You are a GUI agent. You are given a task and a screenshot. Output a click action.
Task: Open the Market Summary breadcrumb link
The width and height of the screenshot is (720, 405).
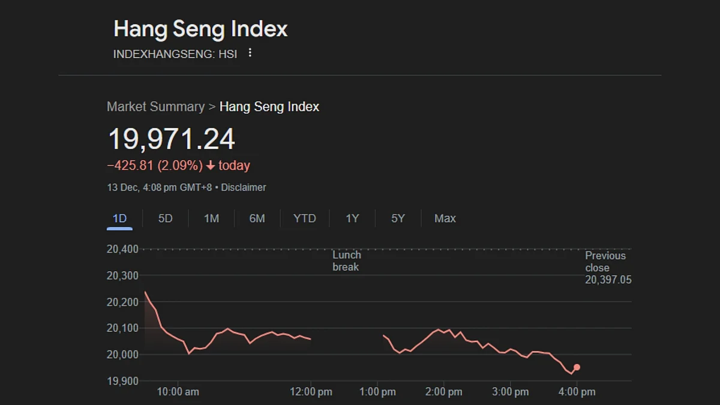(155, 107)
